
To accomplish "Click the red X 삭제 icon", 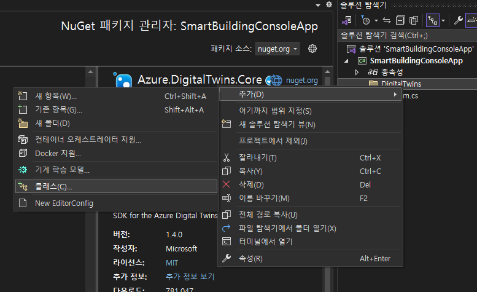I will (227, 184).
